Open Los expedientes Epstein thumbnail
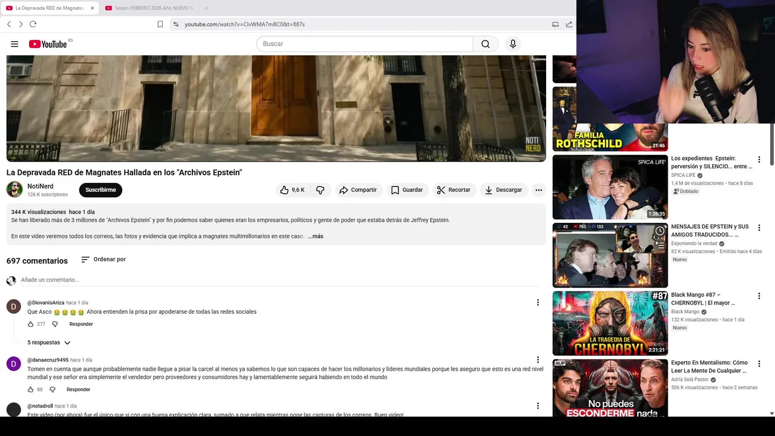 pos(610,187)
